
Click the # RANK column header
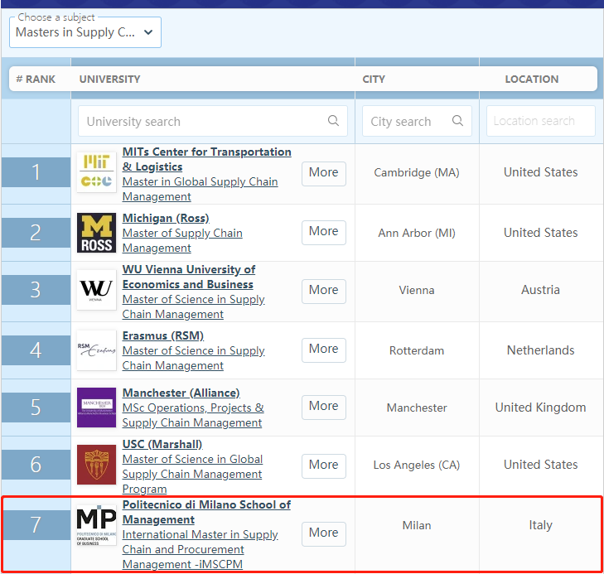coord(36,79)
